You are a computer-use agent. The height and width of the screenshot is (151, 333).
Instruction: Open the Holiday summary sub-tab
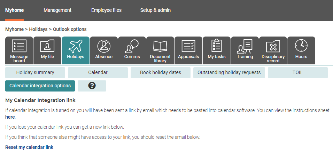click(35, 72)
